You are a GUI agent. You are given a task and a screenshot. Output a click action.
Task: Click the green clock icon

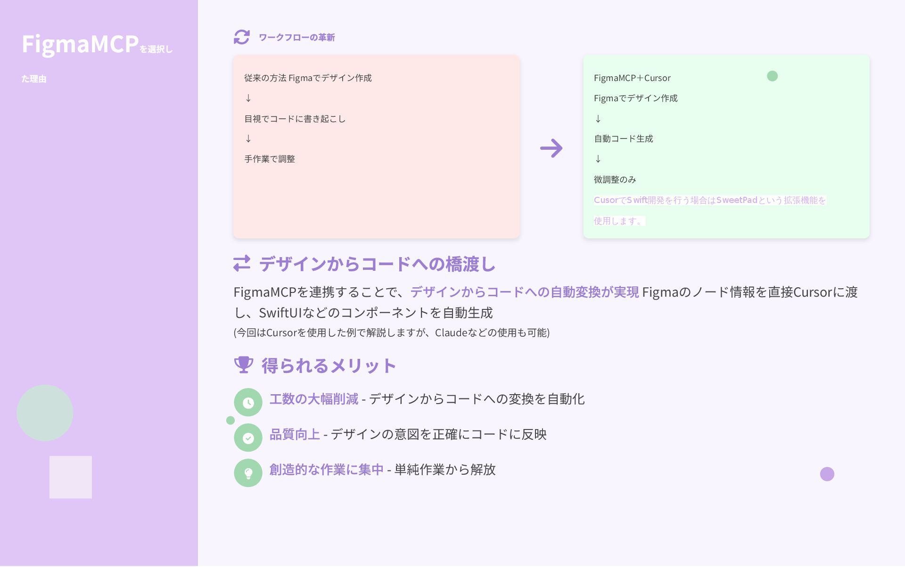click(x=248, y=402)
